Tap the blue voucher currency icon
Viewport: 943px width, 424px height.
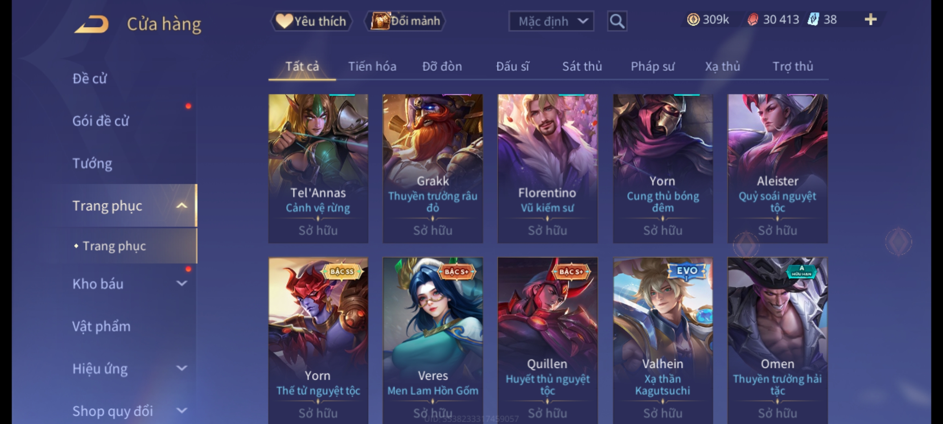point(813,19)
